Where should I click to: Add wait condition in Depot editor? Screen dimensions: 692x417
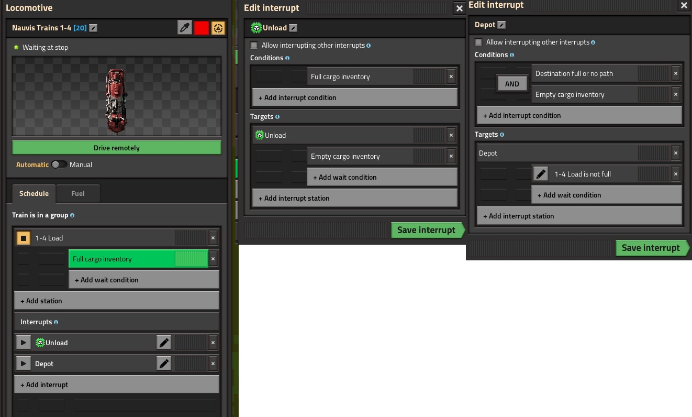click(x=607, y=195)
